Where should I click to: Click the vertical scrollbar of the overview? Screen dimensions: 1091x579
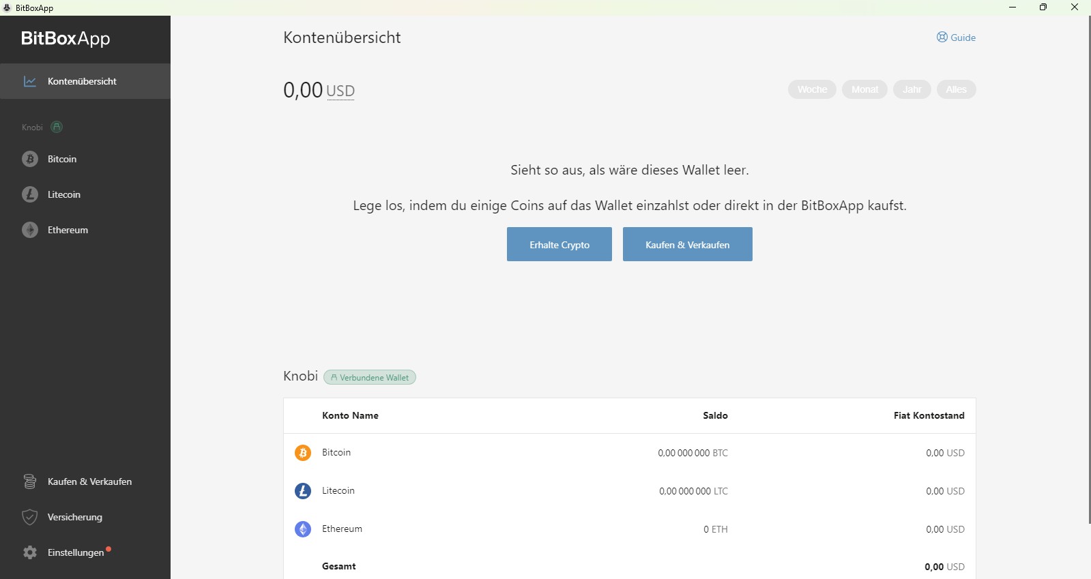[1088, 269]
